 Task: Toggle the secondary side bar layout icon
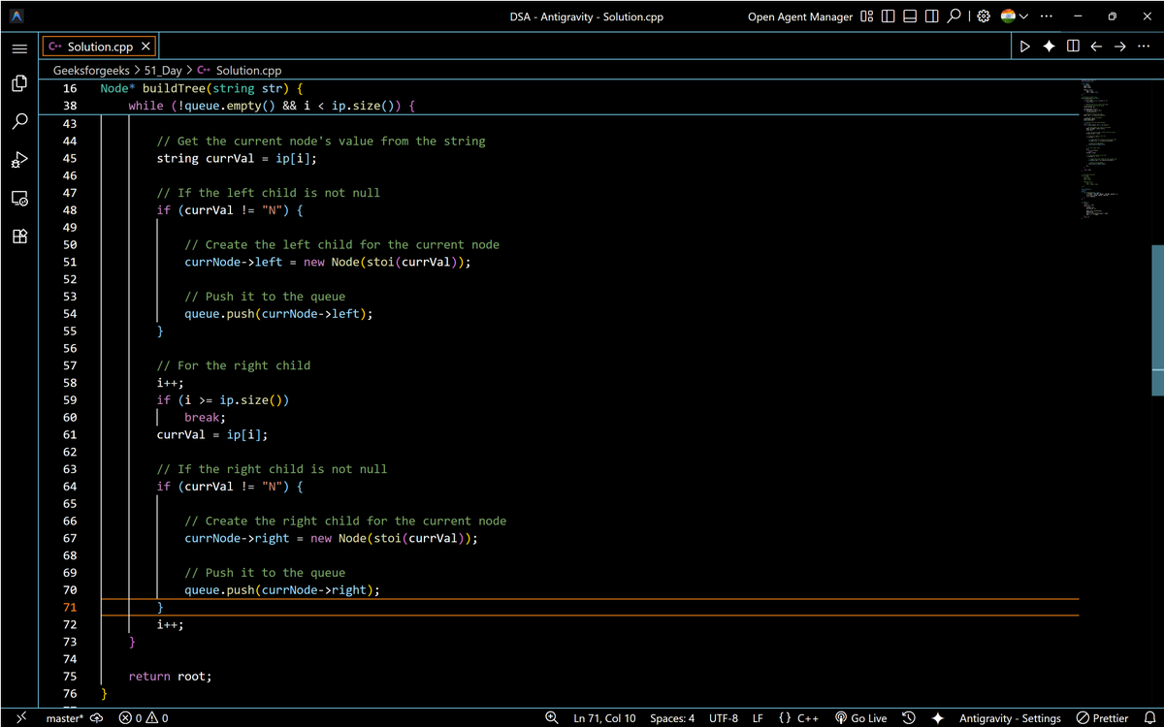click(x=931, y=16)
